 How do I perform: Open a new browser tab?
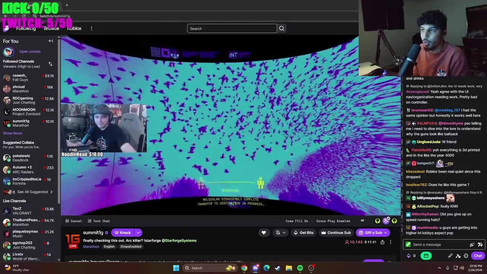[67, 5]
